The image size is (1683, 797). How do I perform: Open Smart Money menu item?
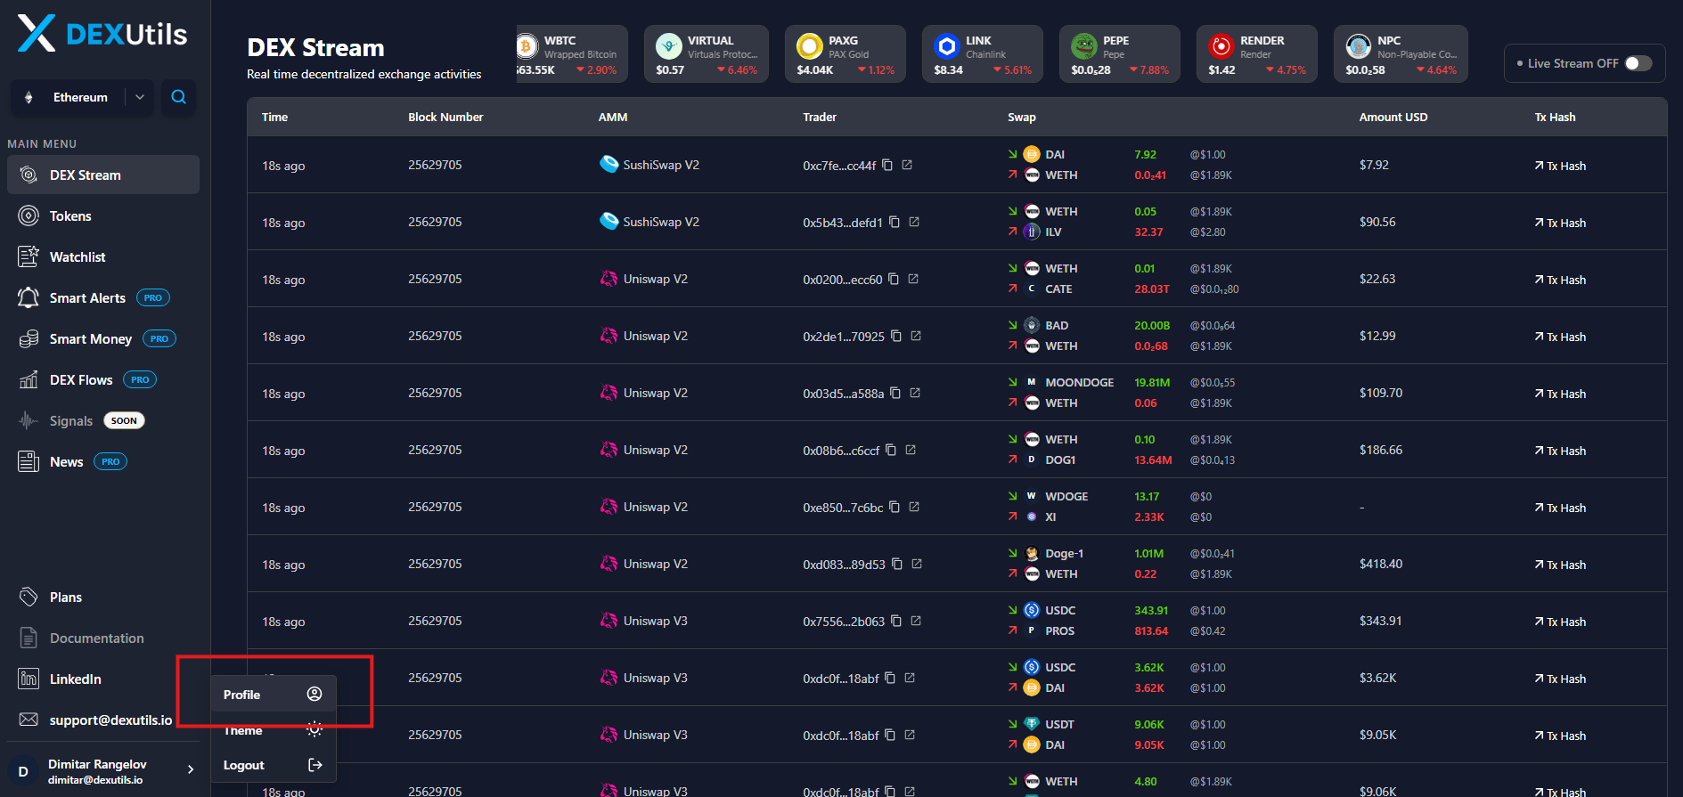(x=103, y=338)
